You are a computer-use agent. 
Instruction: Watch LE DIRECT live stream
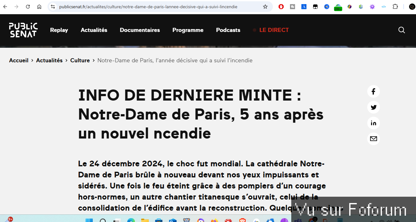point(274,30)
